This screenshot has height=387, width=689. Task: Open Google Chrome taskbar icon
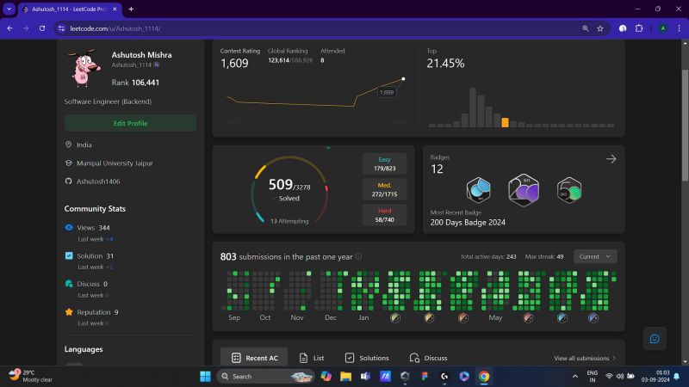pyautogui.click(x=484, y=377)
